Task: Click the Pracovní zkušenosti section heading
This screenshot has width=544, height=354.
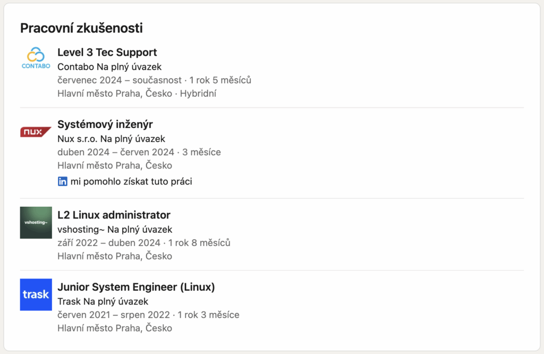Action: tap(81, 28)
